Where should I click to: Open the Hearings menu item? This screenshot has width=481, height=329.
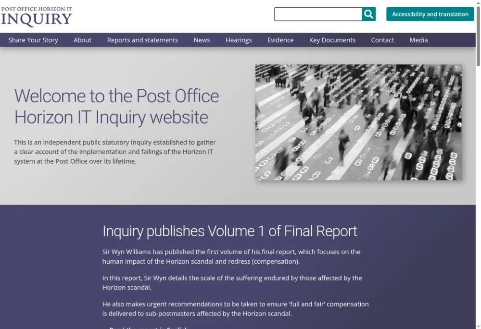pyautogui.click(x=239, y=40)
